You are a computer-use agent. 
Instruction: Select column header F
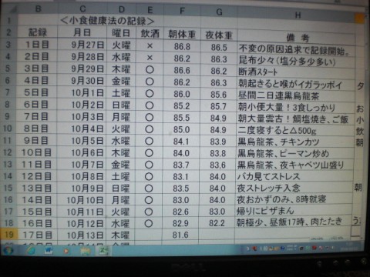(x=182, y=11)
